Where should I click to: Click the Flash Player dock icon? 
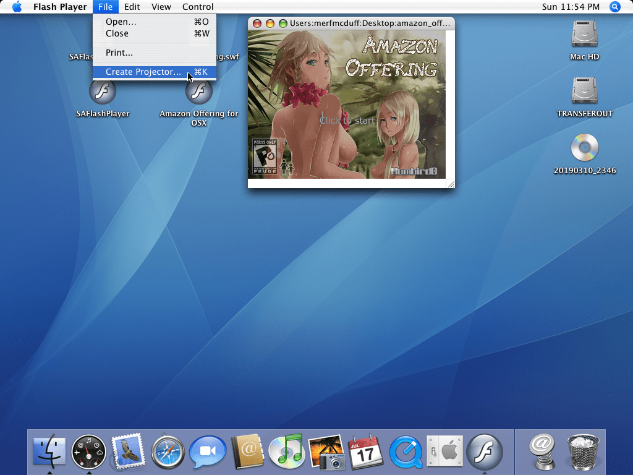pyautogui.click(x=485, y=451)
